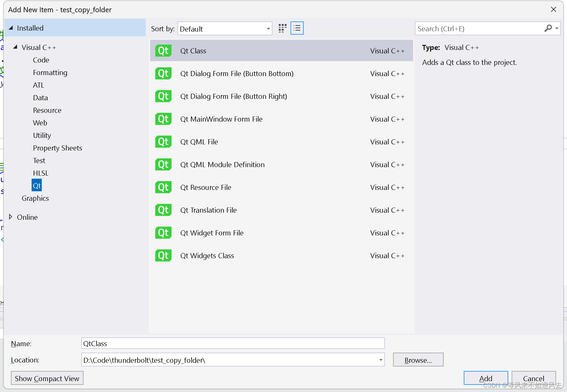The image size is (567, 392).
Task: Close the Add New Item dialog
Action: (553, 10)
